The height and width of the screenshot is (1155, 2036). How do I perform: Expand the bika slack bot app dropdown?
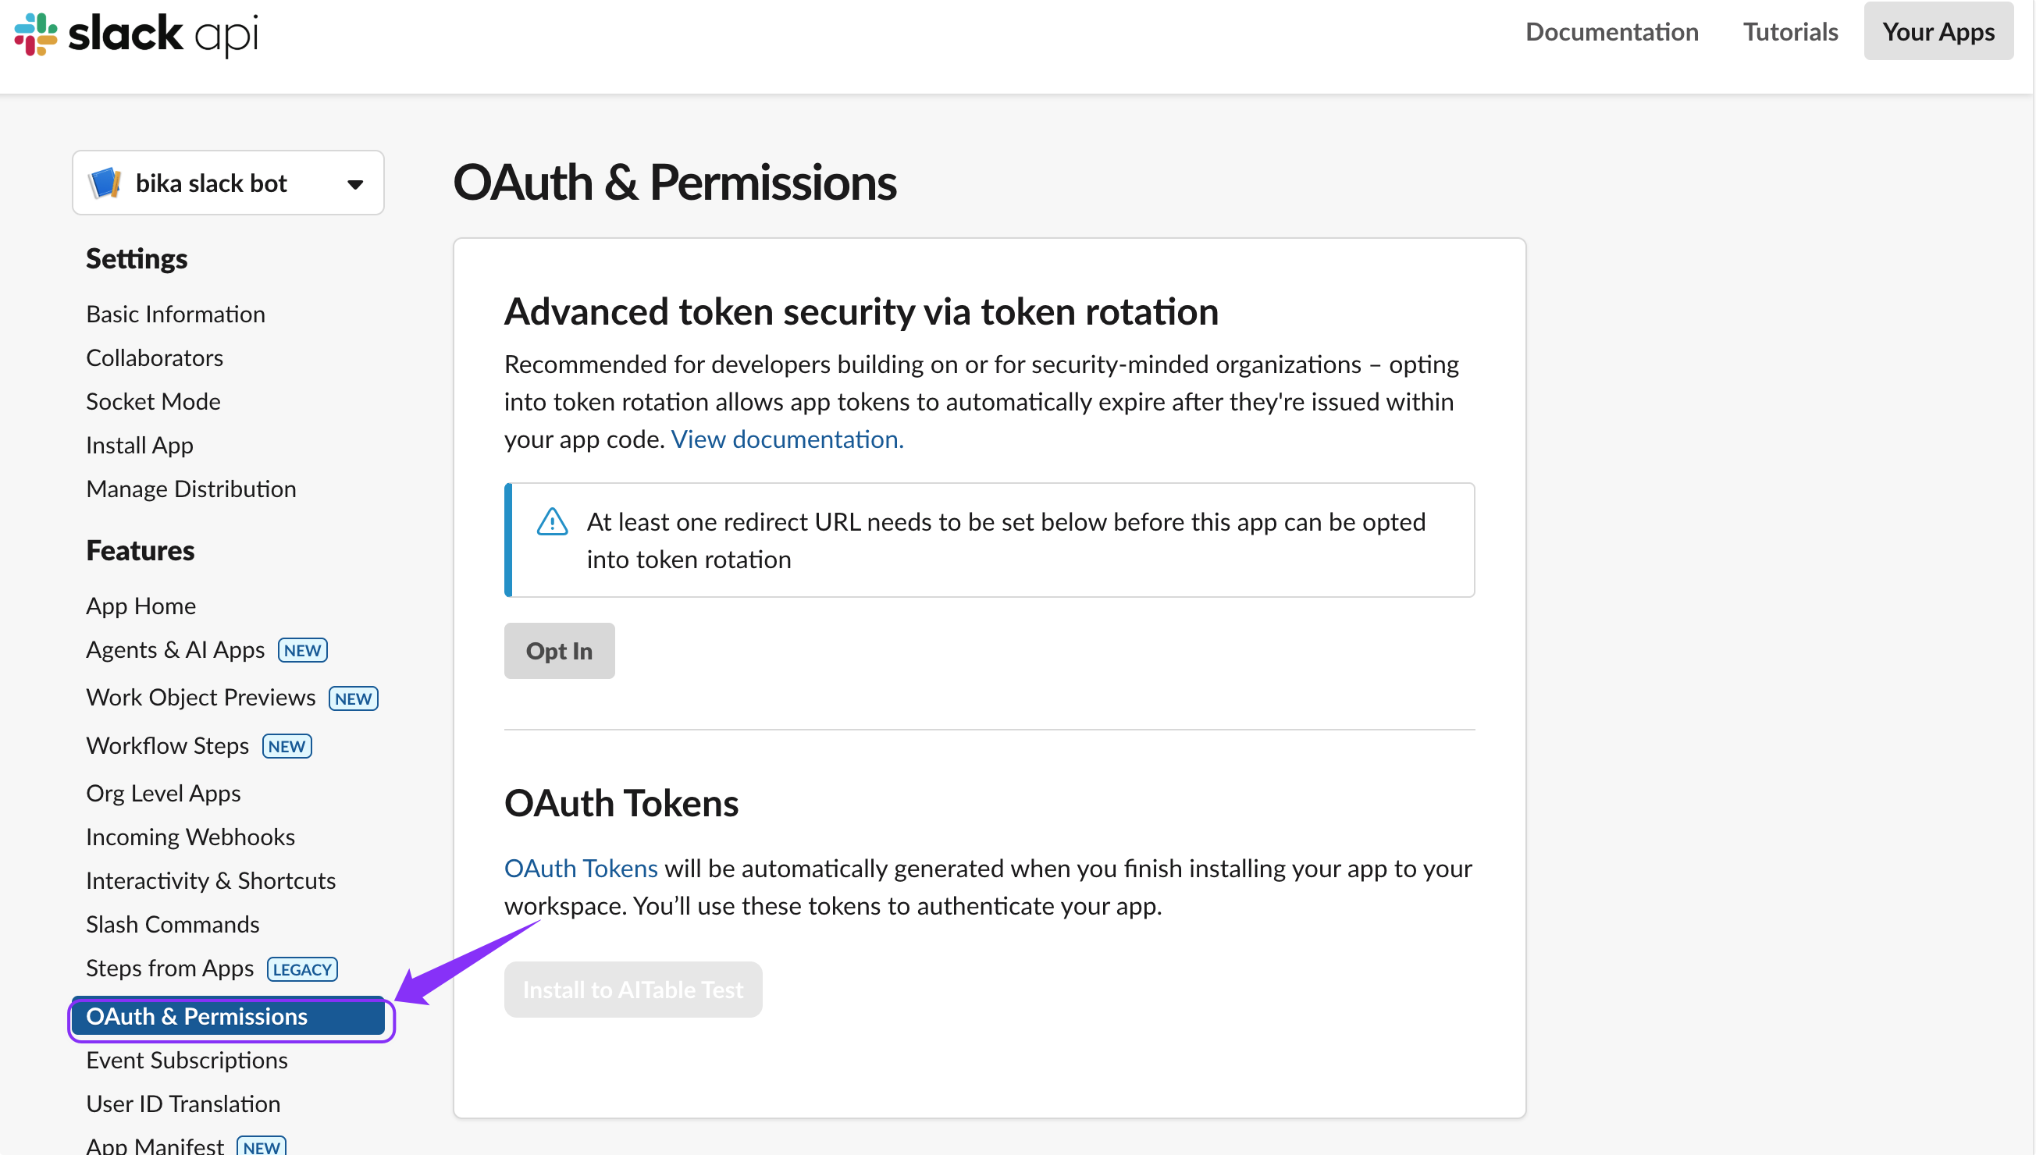(x=354, y=184)
